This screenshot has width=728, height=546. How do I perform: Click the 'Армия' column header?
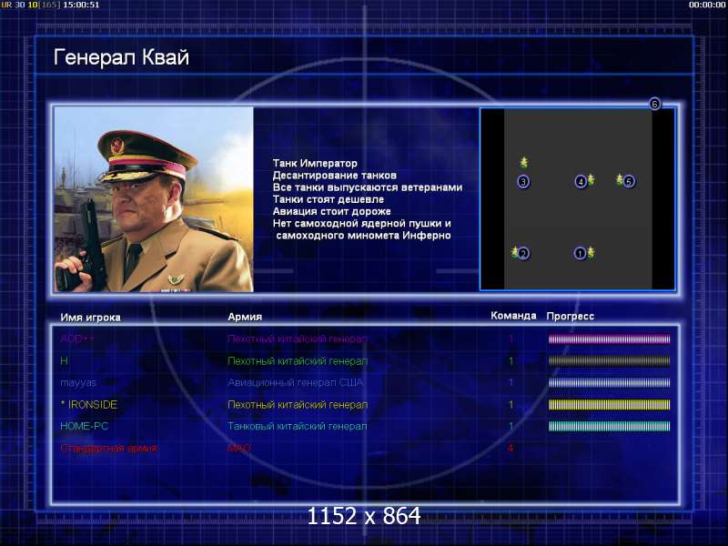pyautogui.click(x=245, y=317)
